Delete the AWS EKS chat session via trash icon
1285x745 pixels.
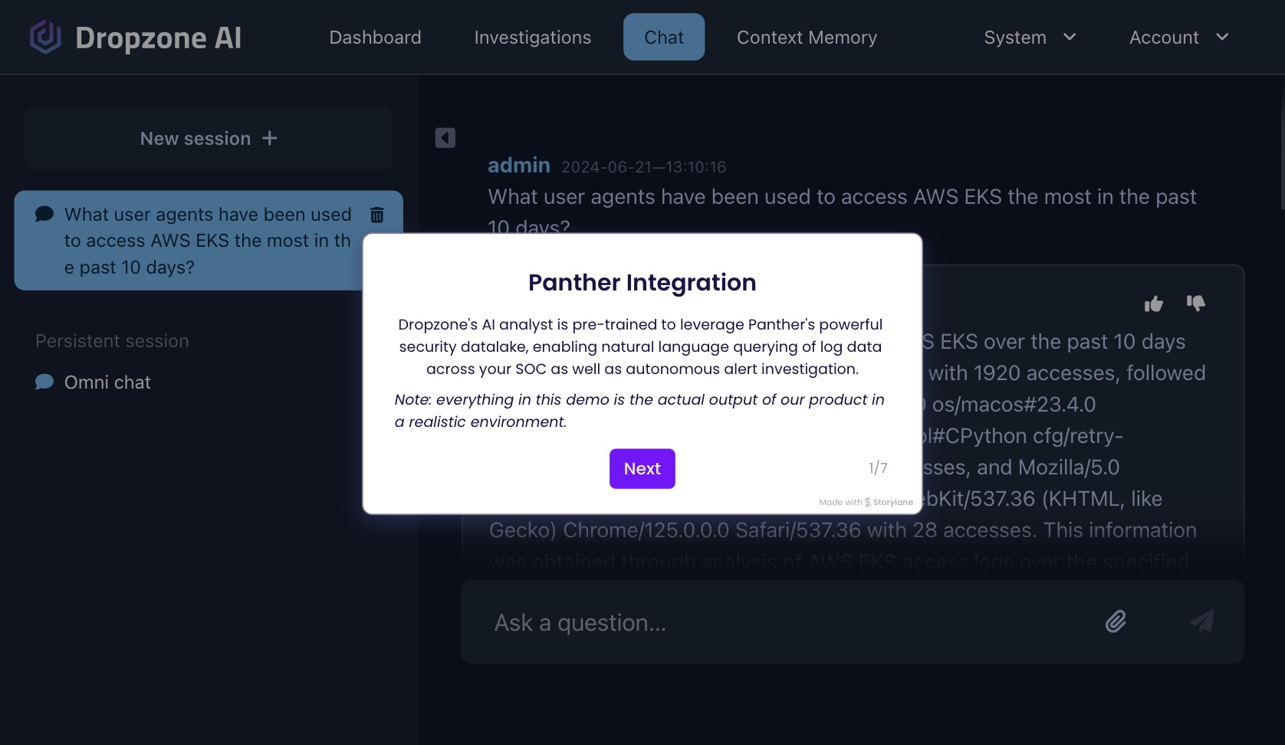tap(377, 215)
